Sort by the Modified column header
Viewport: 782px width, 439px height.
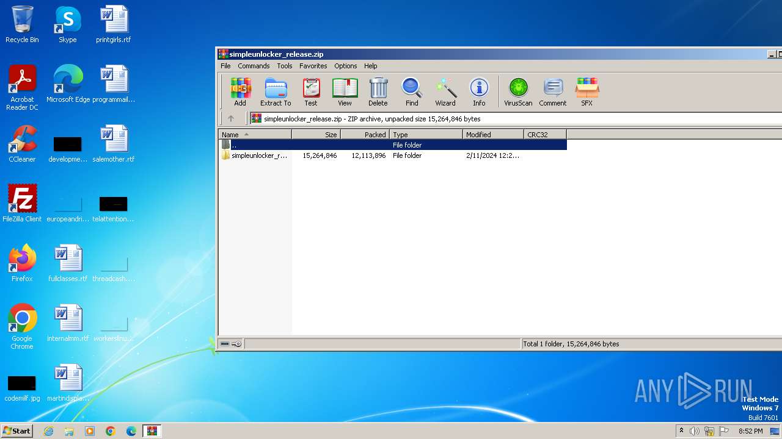pos(494,135)
